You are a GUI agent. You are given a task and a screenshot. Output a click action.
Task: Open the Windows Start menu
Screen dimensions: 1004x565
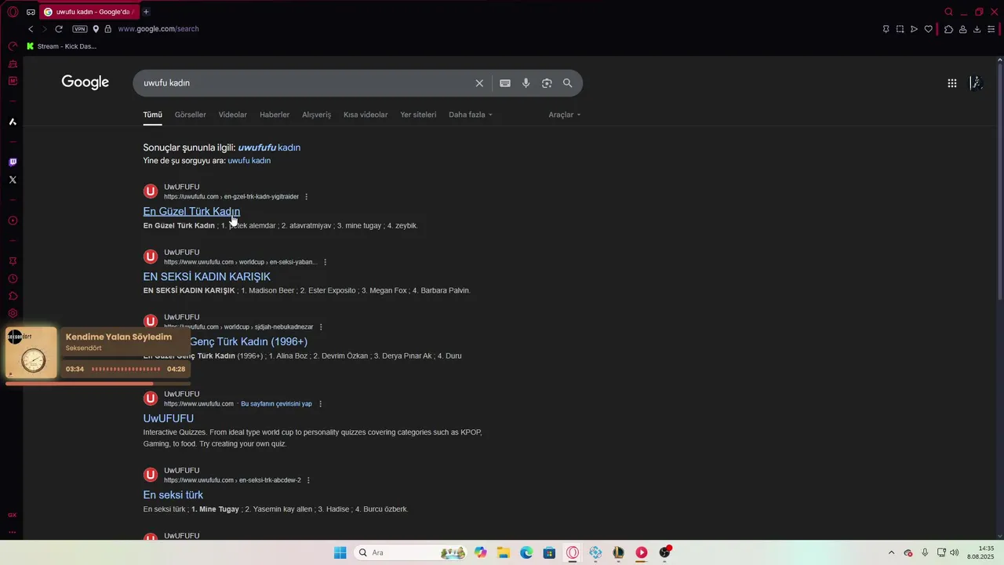[340, 552]
